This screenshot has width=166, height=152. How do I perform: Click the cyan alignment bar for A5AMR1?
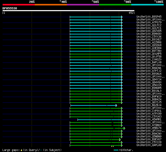[100, 120]
